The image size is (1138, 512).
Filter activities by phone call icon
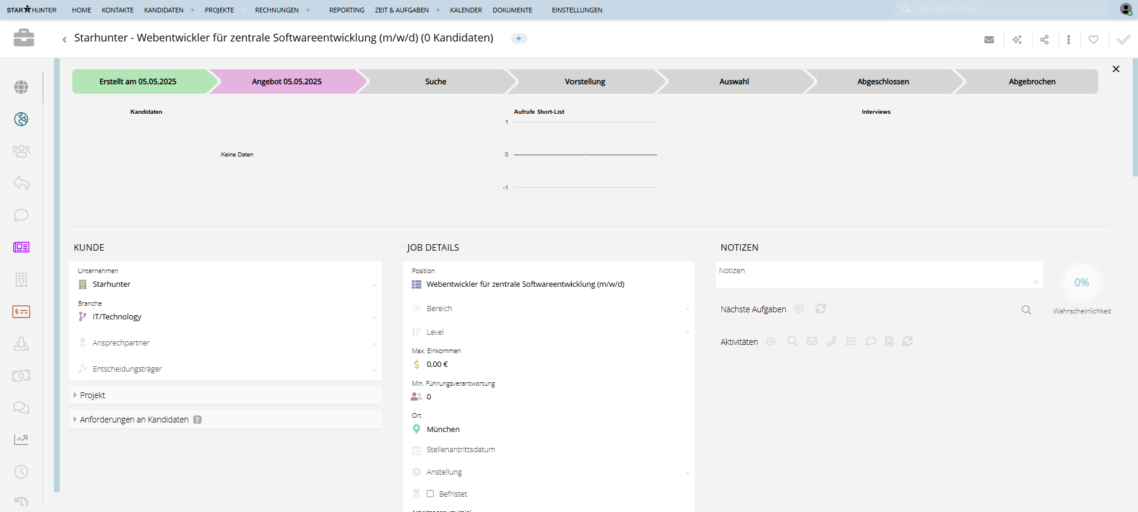coord(832,341)
